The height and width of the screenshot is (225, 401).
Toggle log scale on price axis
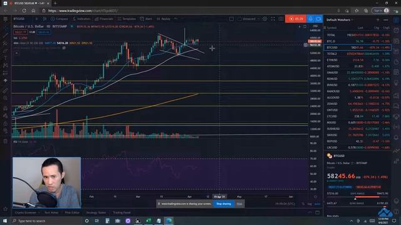click(310, 204)
